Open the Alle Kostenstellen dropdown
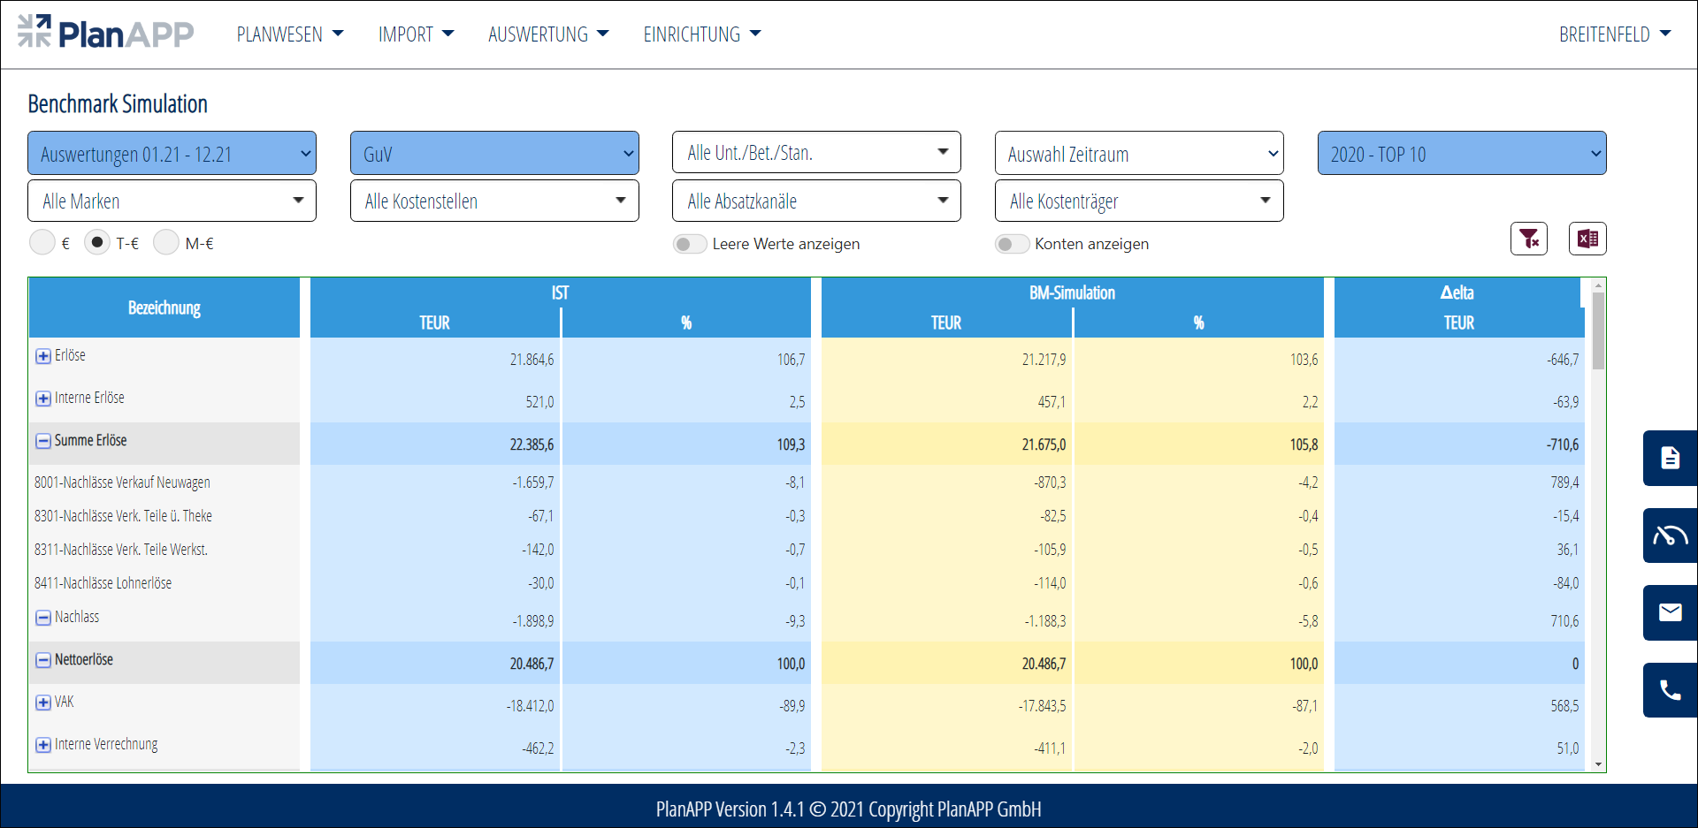 494,201
